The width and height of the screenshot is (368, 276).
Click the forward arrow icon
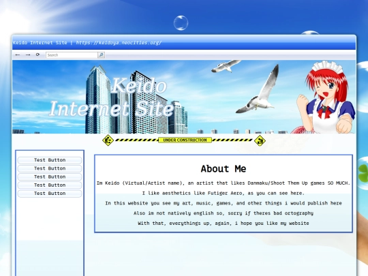pos(28,55)
